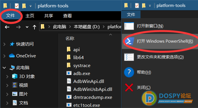The width and height of the screenshot is (198, 108).
Task: Open quick access toolbar dropdown in right window
Action: [150, 6]
